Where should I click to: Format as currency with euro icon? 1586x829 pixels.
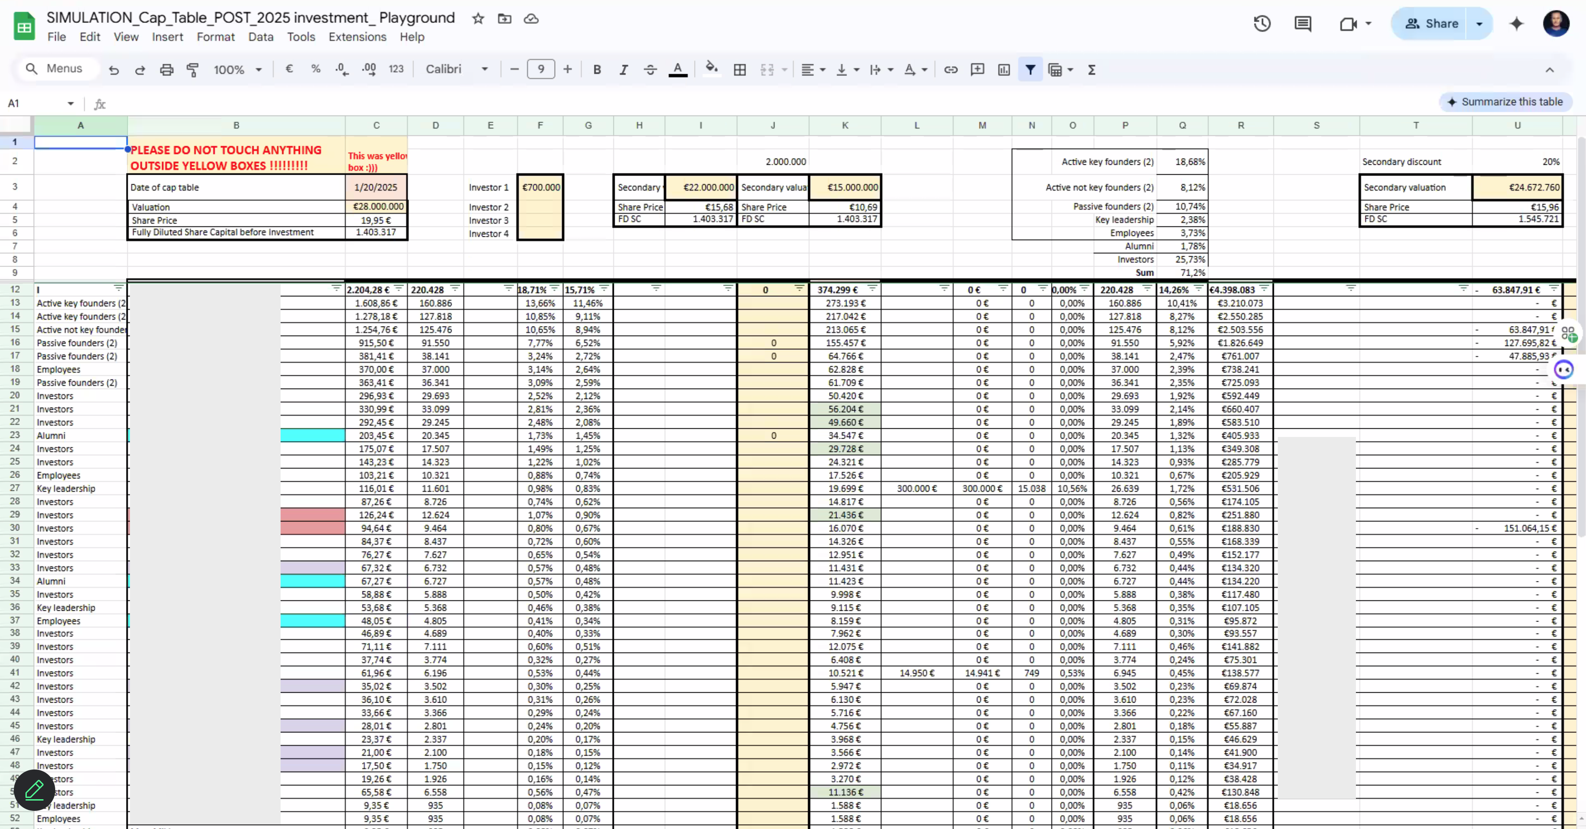click(289, 69)
